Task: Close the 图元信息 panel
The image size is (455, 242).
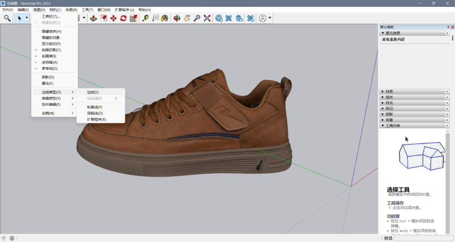Action: coord(447,33)
